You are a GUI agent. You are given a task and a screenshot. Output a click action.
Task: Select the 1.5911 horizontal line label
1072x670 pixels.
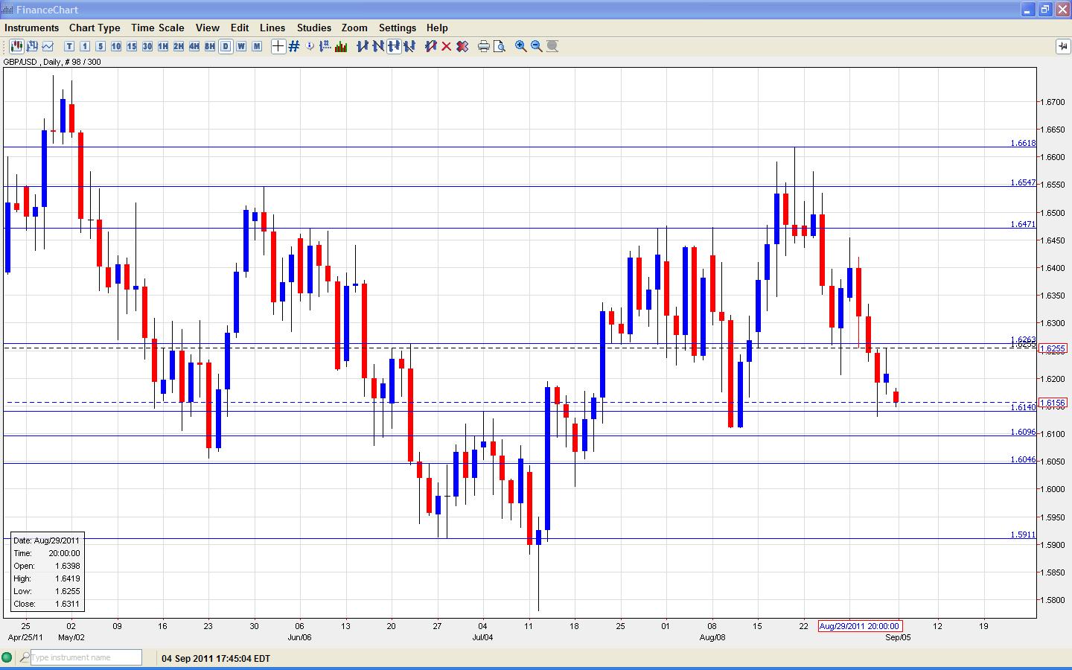pos(1023,535)
